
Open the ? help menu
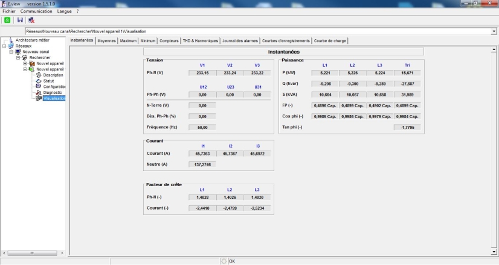coord(77,11)
